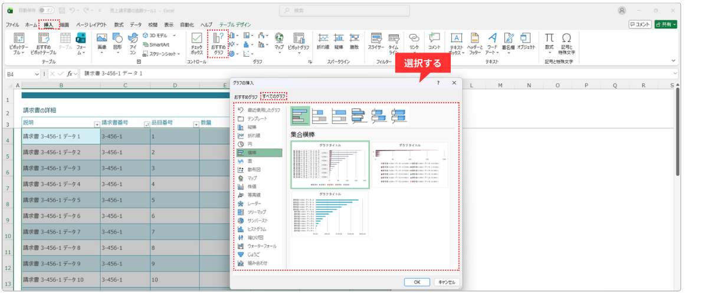Viewport: 708px width, 295px height.
Task: Toggle the 自動保存 AutoSave switch
Action: pyautogui.click(x=47, y=11)
